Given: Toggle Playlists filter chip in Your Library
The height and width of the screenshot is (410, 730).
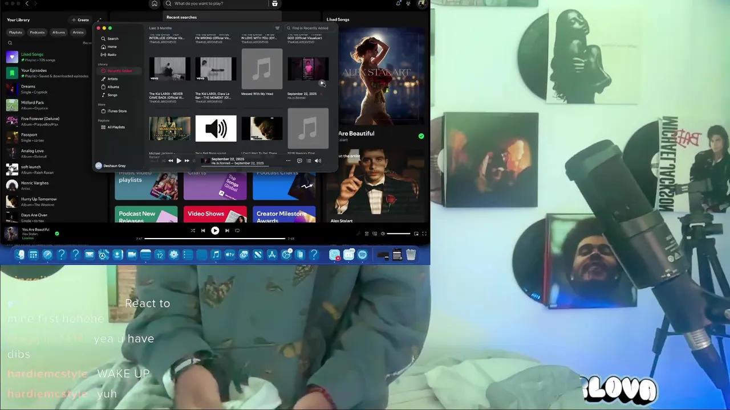Looking at the screenshot, I should pos(15,32).
